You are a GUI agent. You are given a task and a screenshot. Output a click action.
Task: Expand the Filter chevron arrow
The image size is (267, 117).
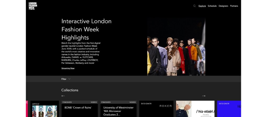coord(69,79)
